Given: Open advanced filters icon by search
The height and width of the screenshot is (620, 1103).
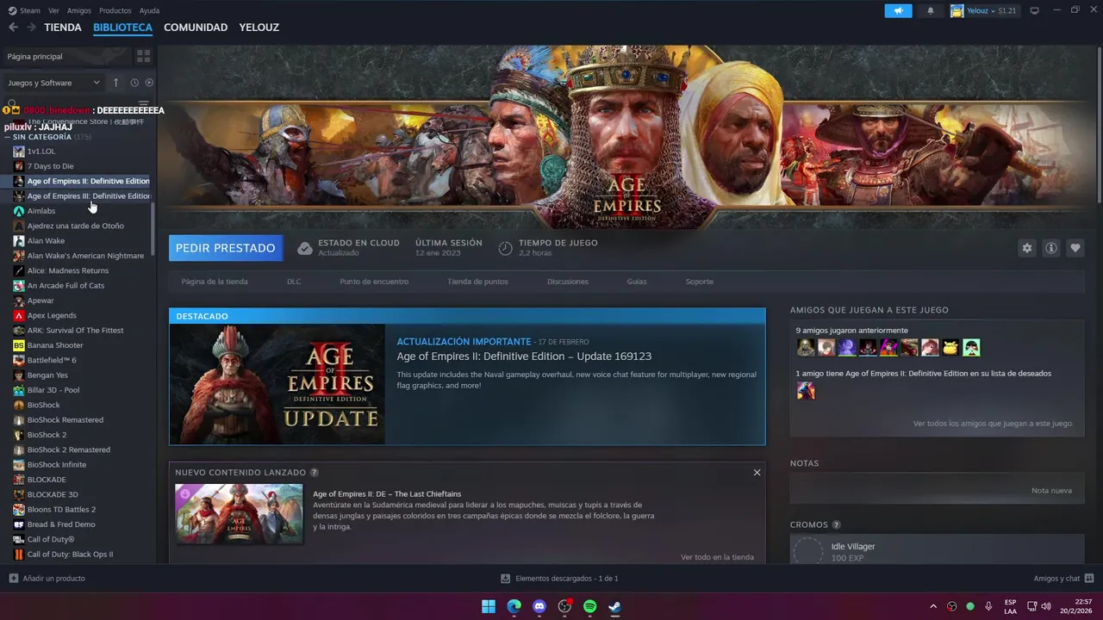Looking at the screenshot, I should pyautogui.click(x=144, y=104).
